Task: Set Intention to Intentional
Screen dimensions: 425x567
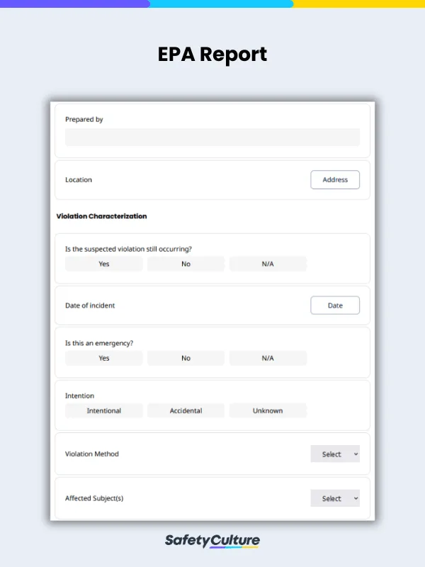Action: [x=104, y=410]
